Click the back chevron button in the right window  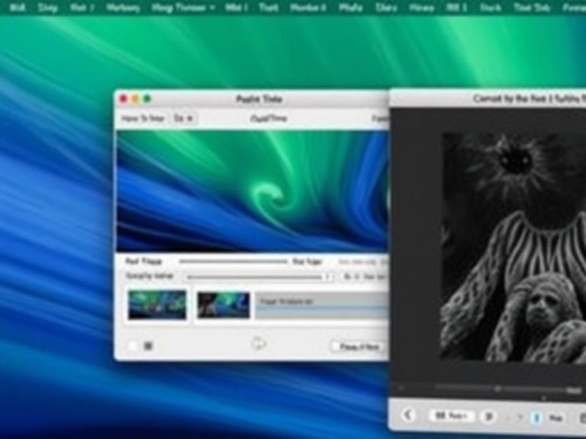point(408,415)
